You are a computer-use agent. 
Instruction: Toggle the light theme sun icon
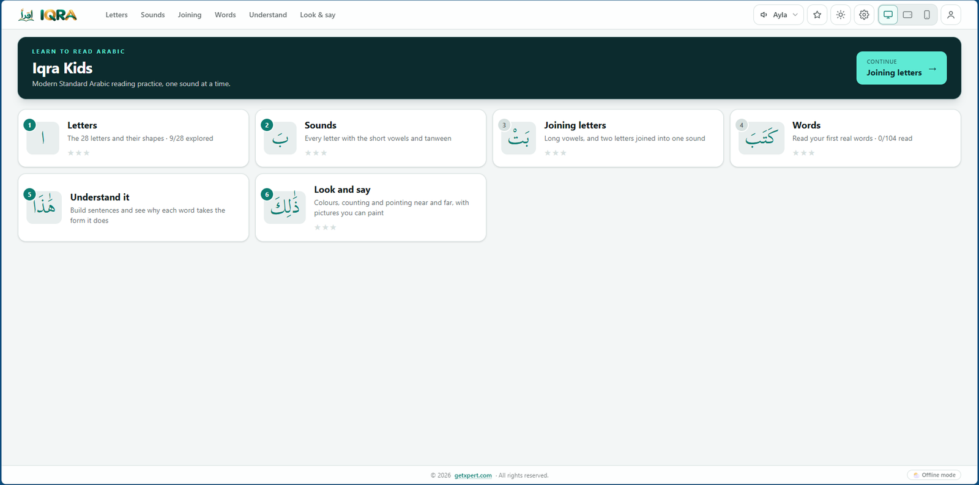[841, 15]
